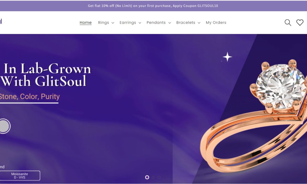Open the Bracelets menu label
307x184 pixels.
pos(186,23)
